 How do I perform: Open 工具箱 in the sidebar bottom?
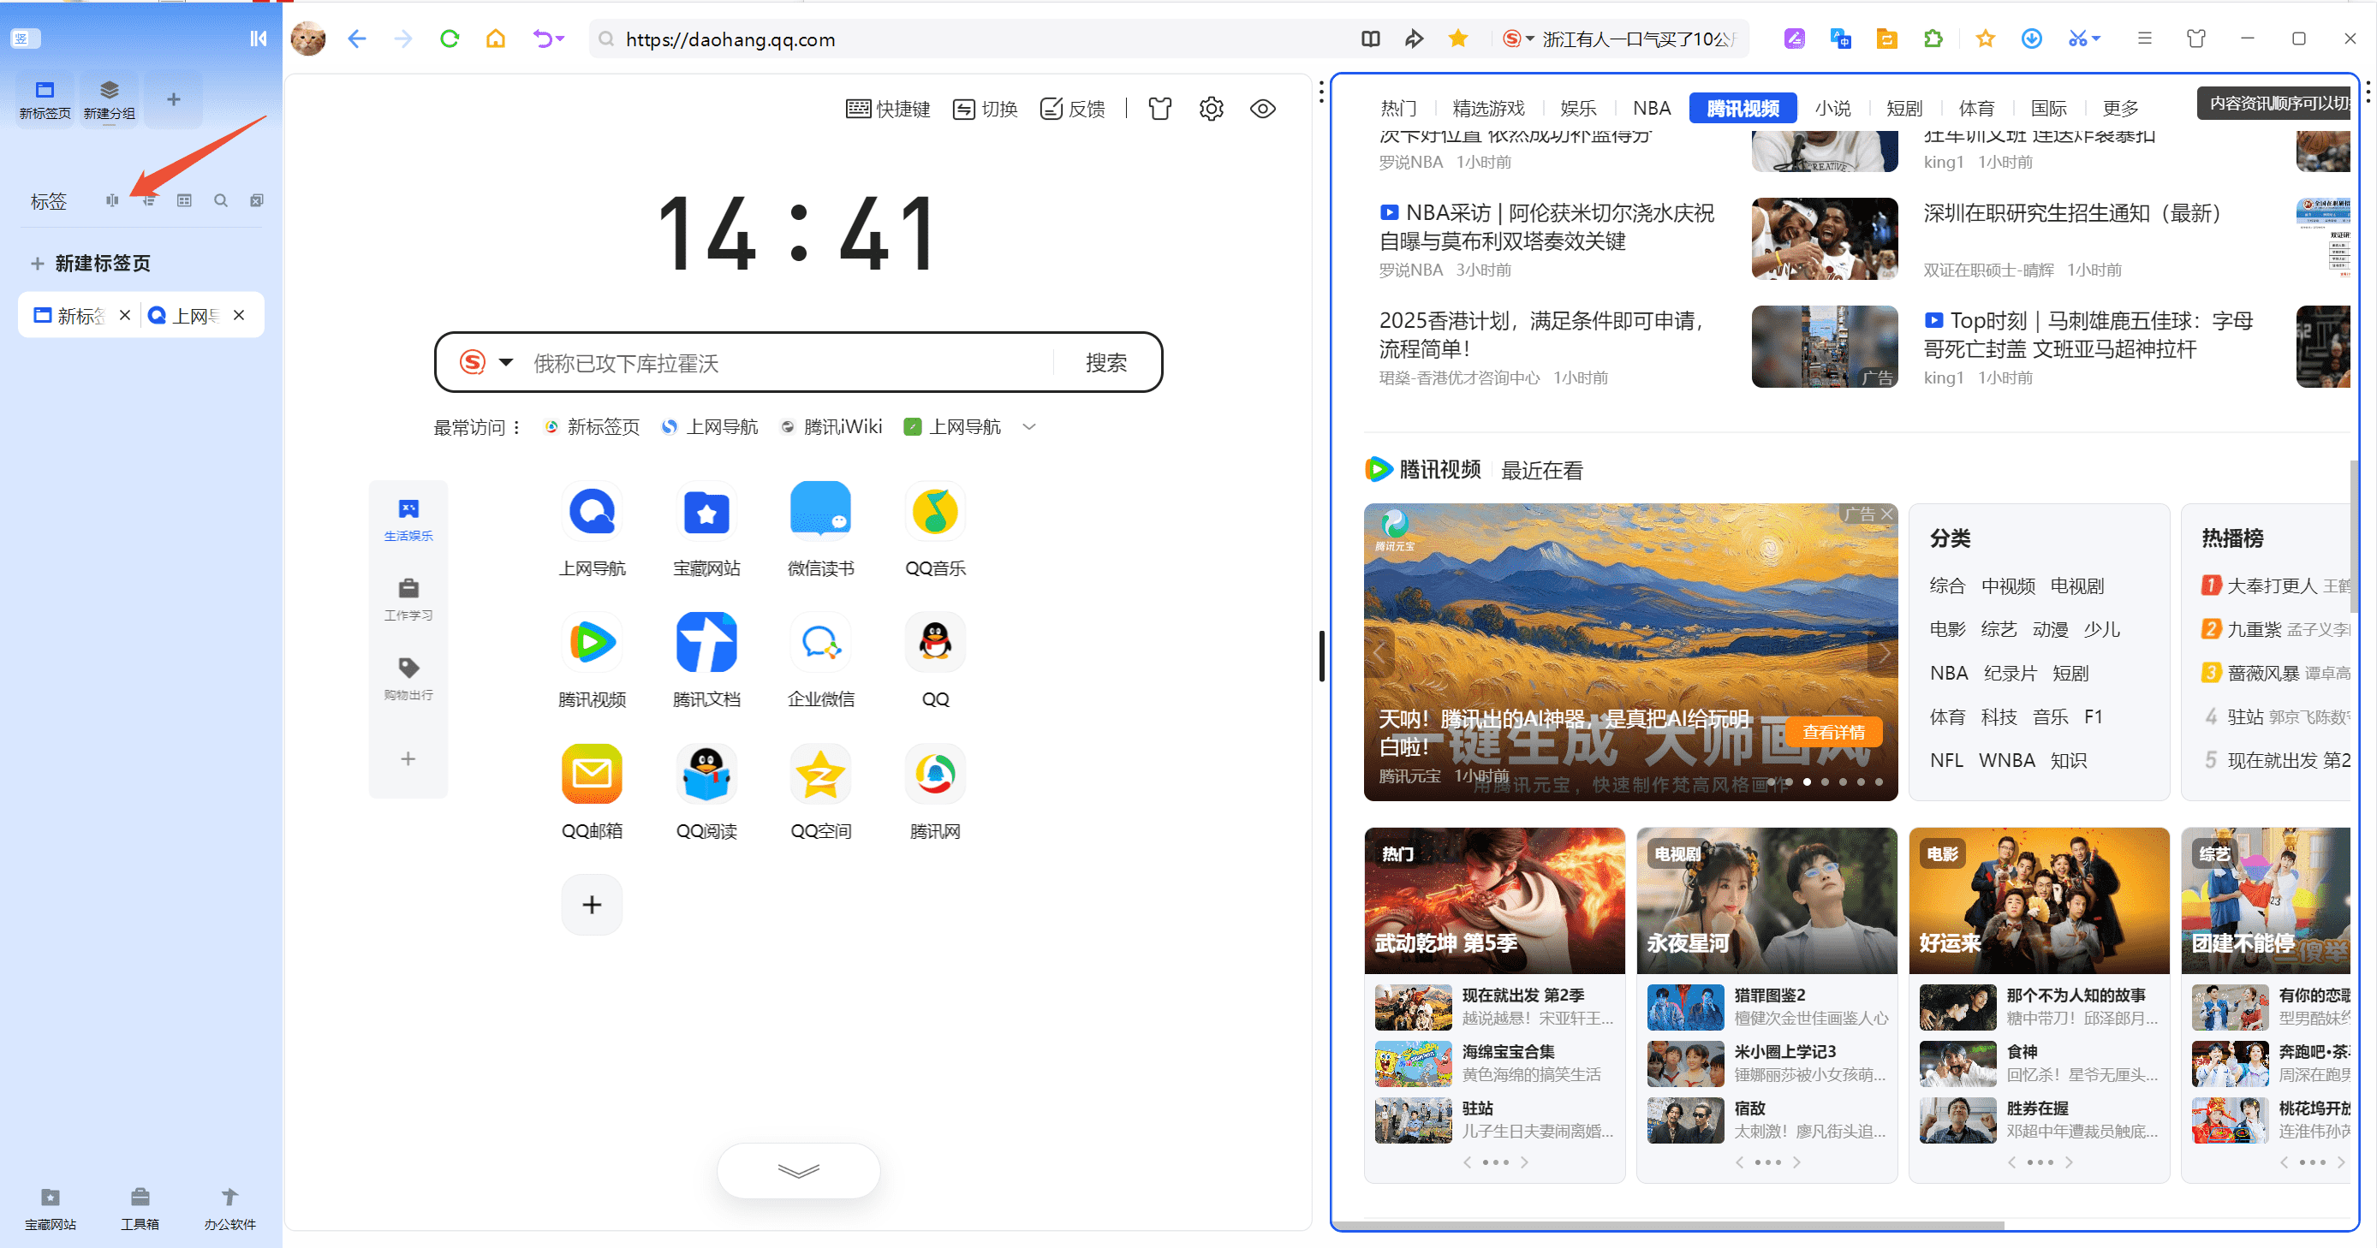pos(140,1208)
